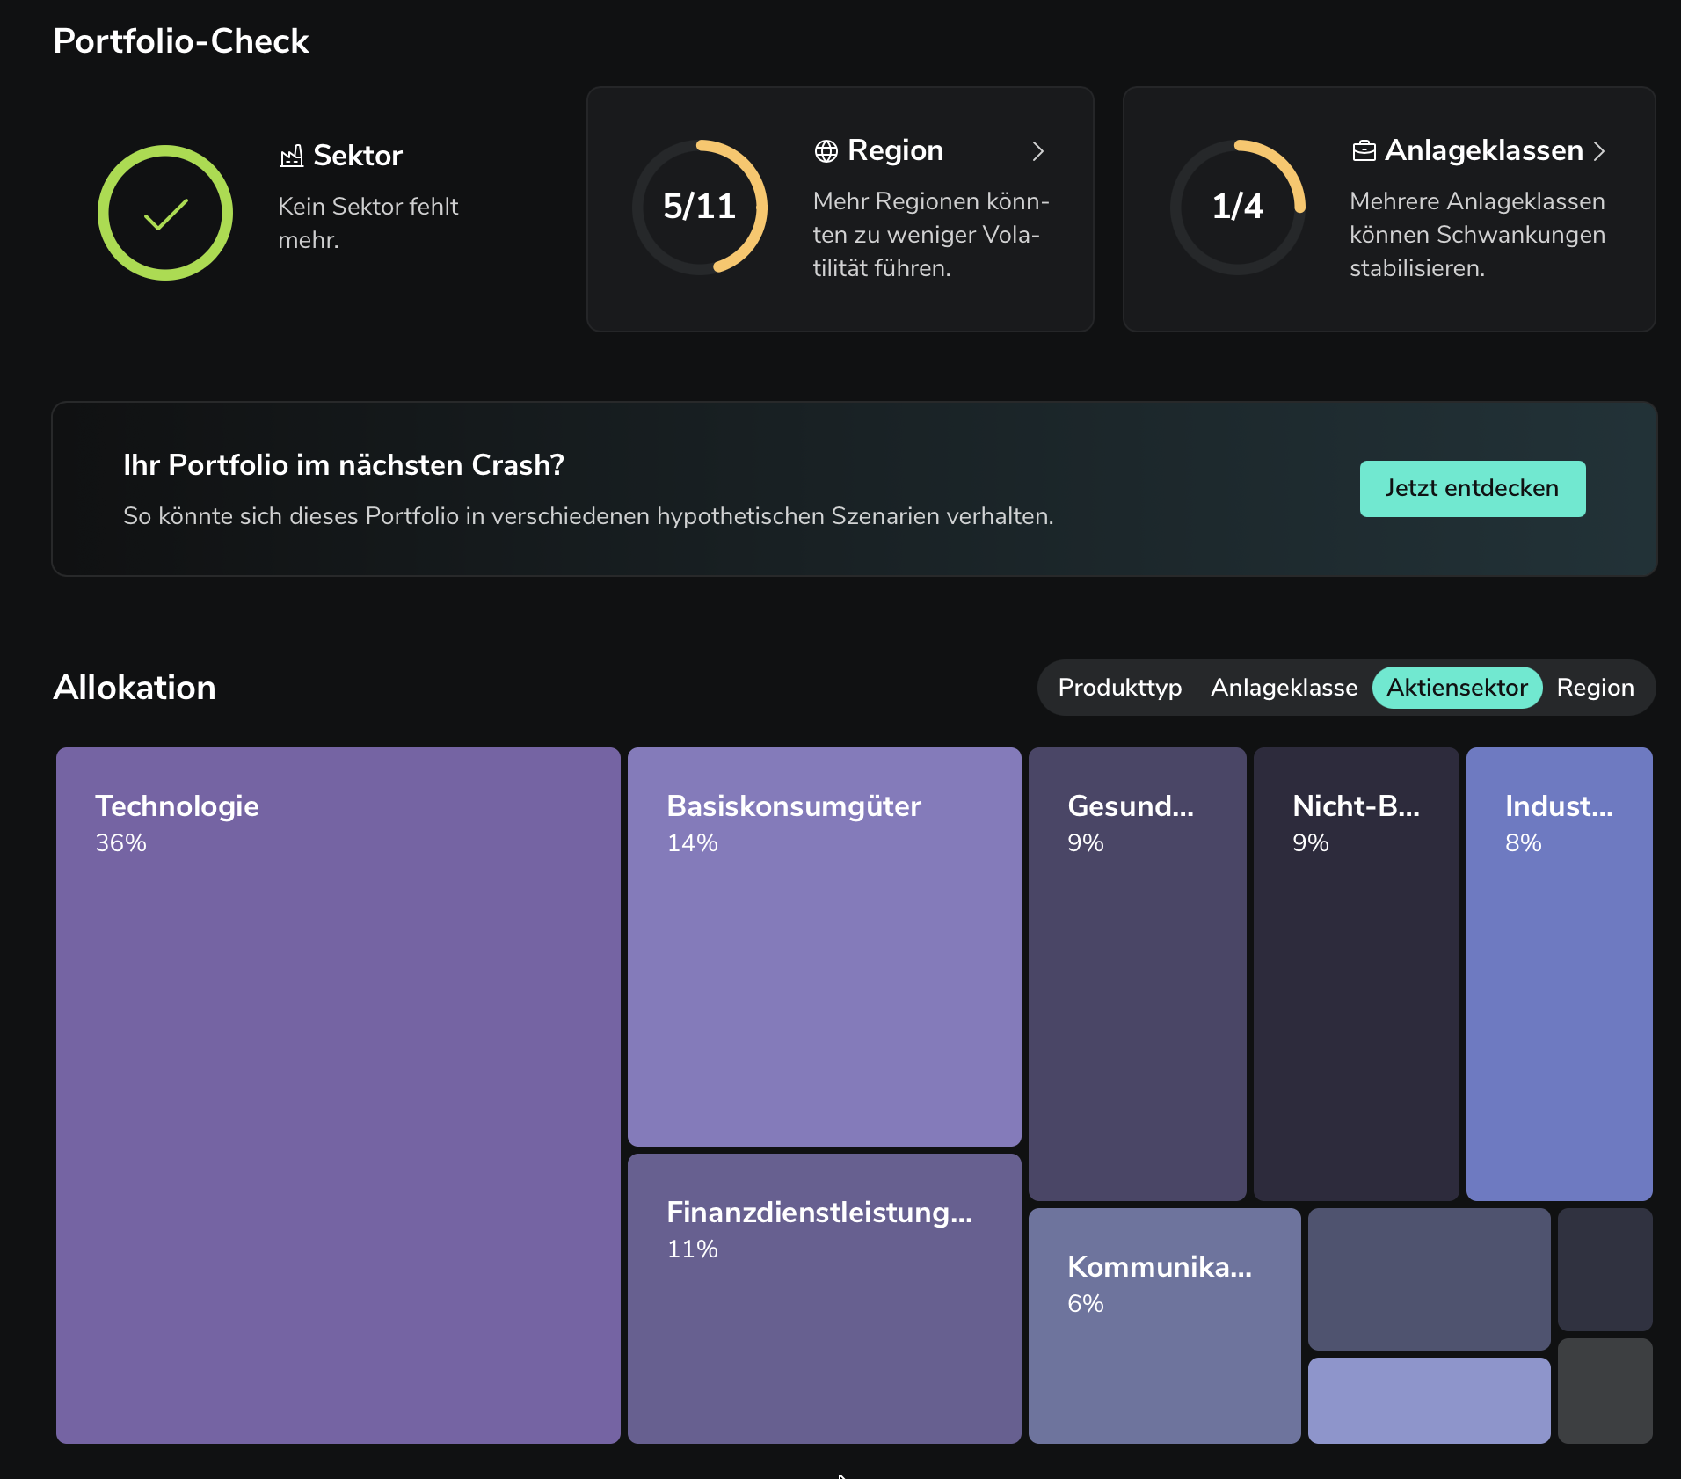Click the 5/11 region progress ring
Screen dimensions: 1681x1479
(700, 208)
